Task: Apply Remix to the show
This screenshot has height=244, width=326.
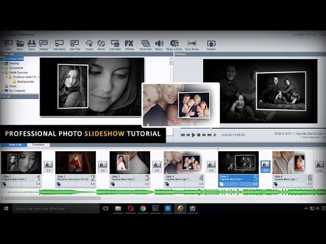Action: point(101,45)
